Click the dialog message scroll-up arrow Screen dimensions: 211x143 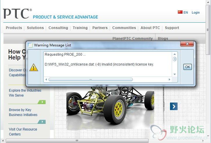point(175,54)
